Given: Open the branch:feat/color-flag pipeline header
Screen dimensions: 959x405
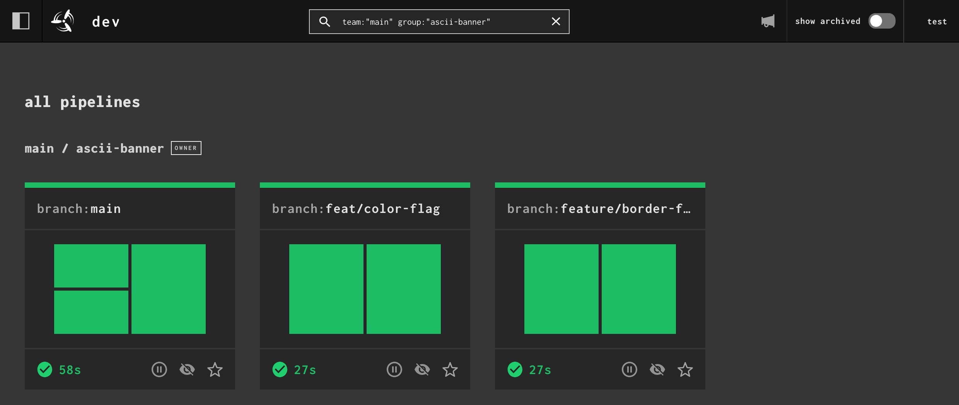Looking at the screenshot, I should coord(365,209).
